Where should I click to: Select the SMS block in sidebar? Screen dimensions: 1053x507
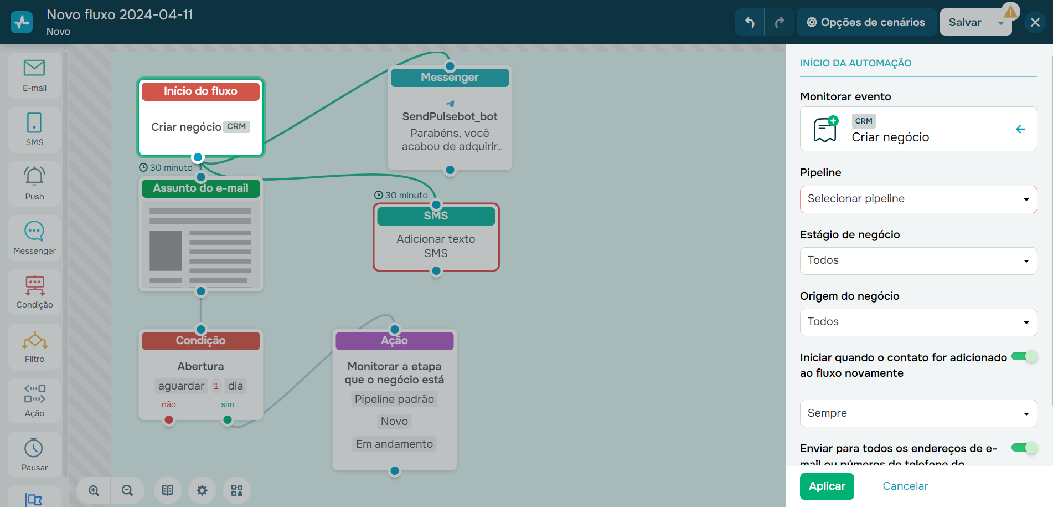tap(34, 130)
